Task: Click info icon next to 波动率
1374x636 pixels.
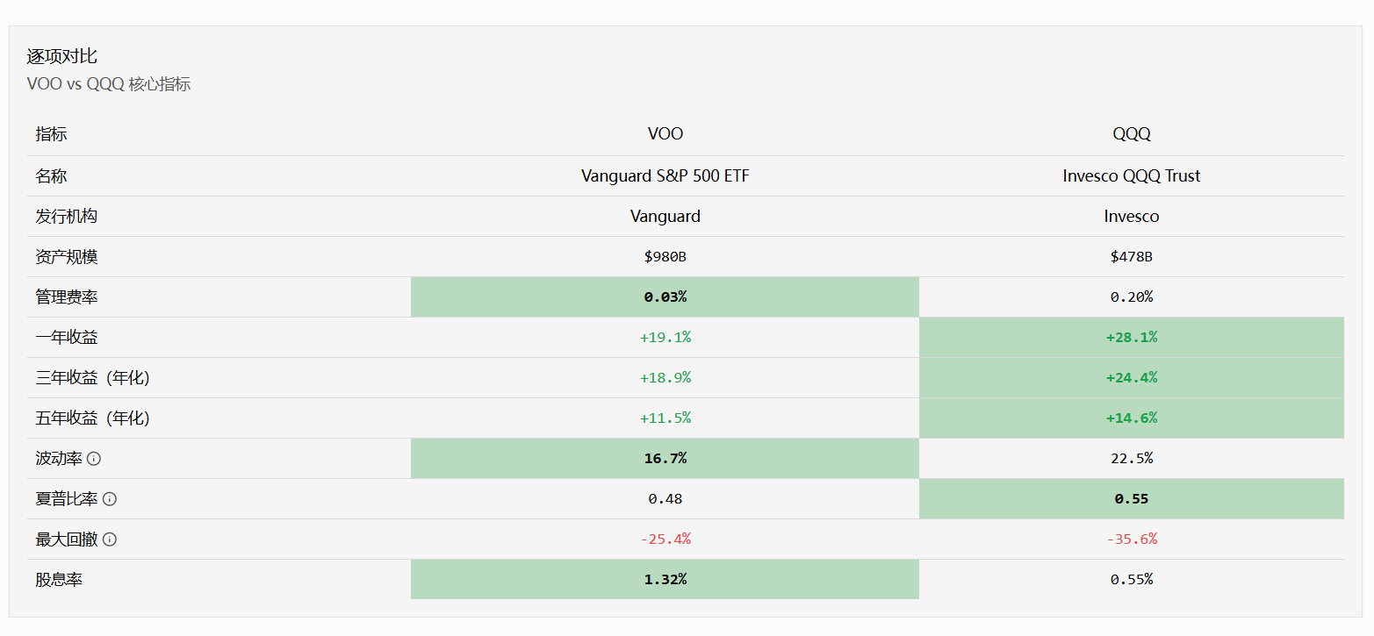Action: [94, 459]
